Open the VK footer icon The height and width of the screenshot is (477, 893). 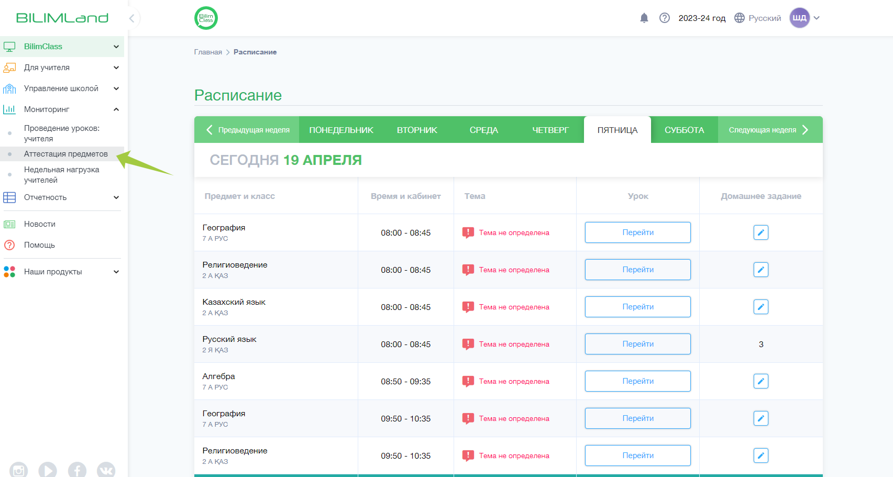106,470
